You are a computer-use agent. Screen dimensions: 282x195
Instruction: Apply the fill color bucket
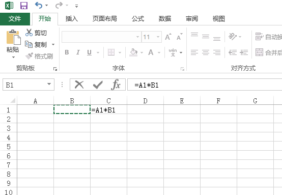tap(133, 52)
